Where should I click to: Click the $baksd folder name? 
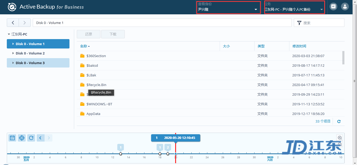pos(92,65)
